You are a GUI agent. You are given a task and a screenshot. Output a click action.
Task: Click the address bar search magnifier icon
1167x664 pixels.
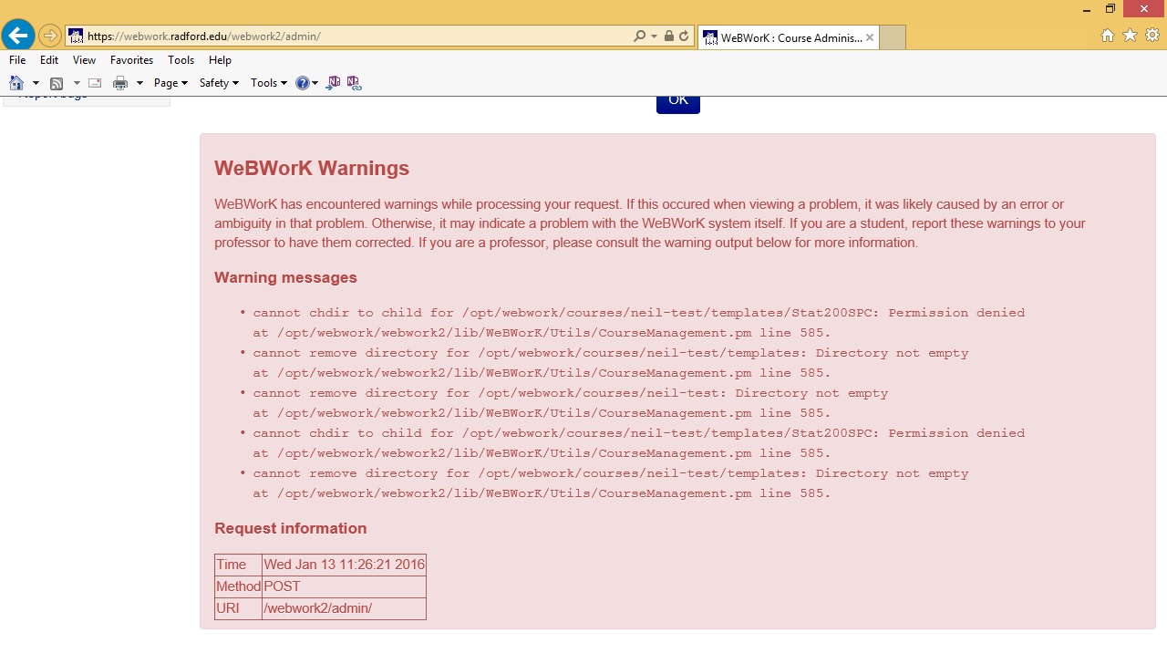[639, 36]
